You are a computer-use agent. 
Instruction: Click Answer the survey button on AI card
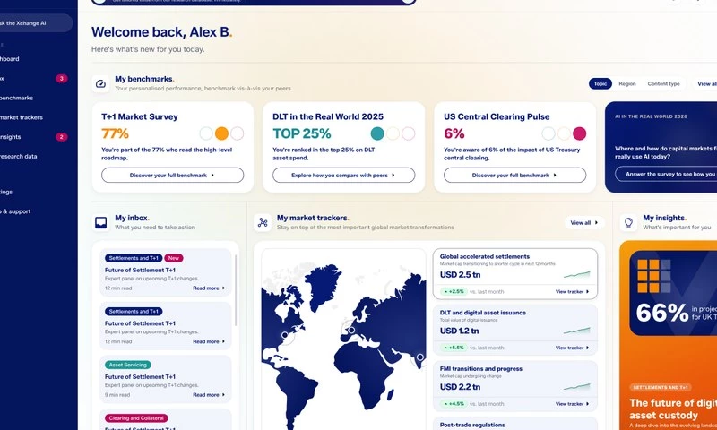666,174
